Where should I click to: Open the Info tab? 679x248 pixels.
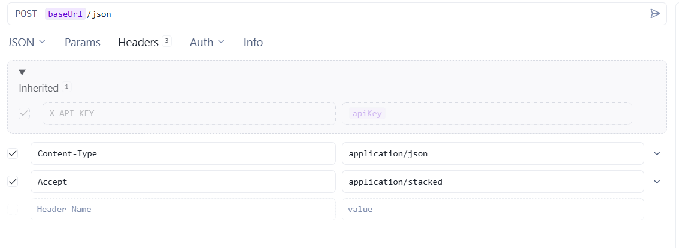(x=253, y=42)
